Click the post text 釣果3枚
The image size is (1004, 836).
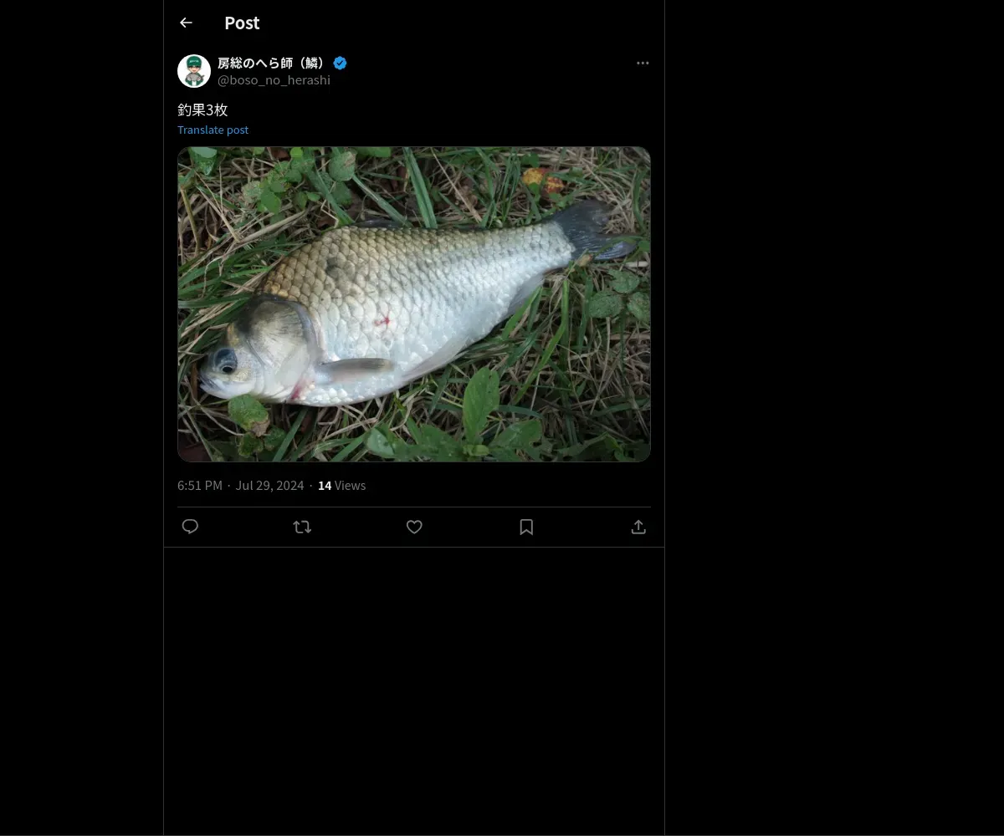(202, 110)
